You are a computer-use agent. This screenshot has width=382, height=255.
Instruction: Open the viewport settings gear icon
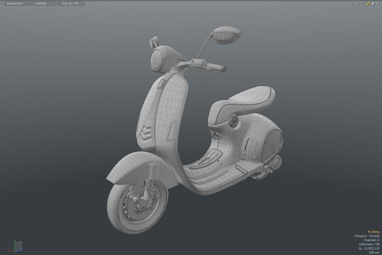(x=373, y=4)
